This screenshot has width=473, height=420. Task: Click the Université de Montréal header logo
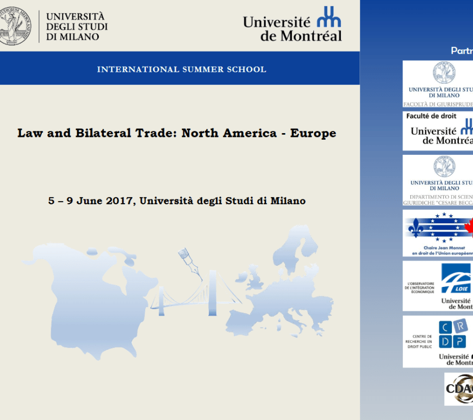coord(292,25)
